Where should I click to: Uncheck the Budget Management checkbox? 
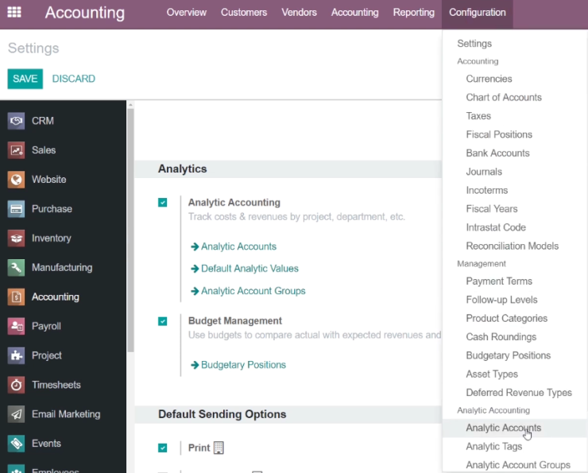(x=162, y=321)
